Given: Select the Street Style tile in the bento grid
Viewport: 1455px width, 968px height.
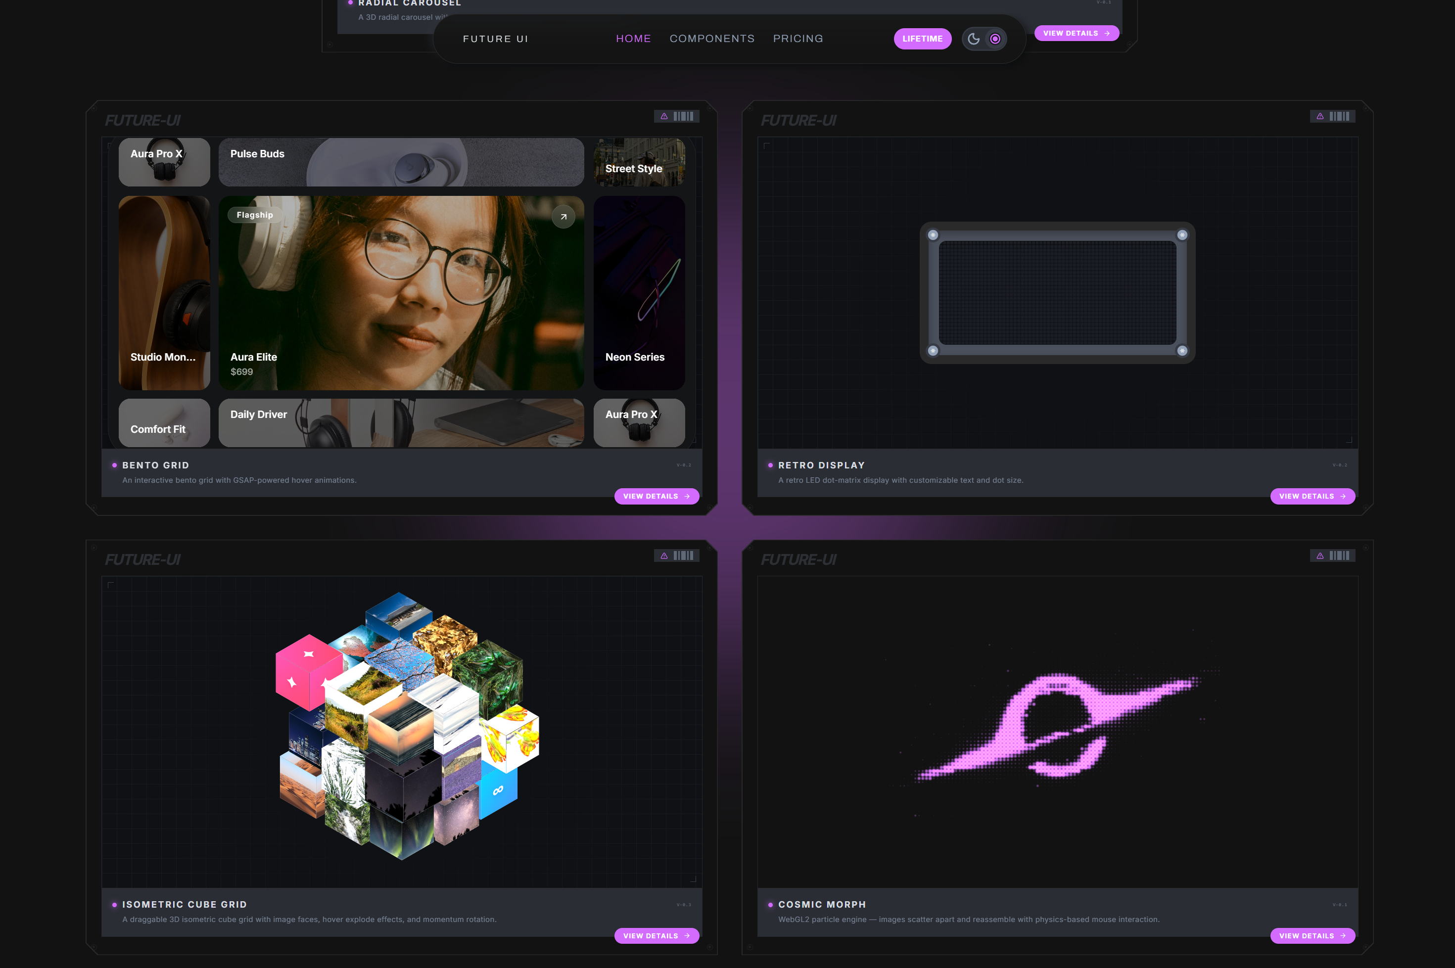Looking at the screenshot, I should point(639,162).
